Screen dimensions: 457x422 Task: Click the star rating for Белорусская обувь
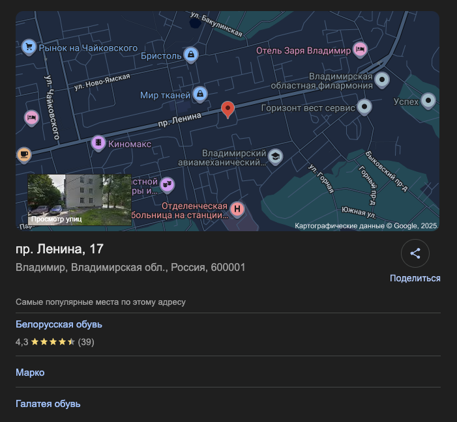(53, 342)
